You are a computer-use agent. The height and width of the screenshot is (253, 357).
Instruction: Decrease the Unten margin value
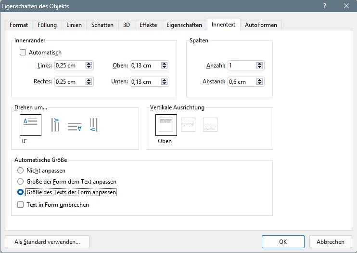[165, 83]
